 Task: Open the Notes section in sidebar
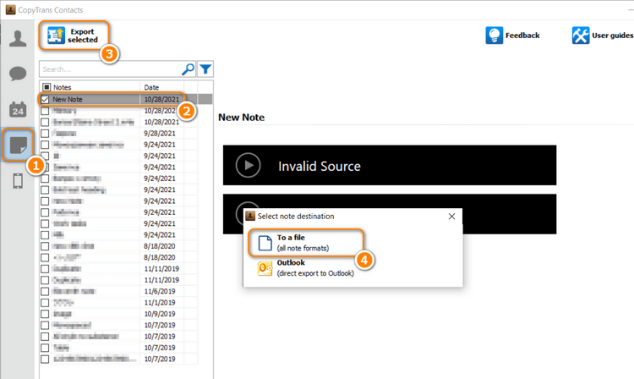[18, 145]
